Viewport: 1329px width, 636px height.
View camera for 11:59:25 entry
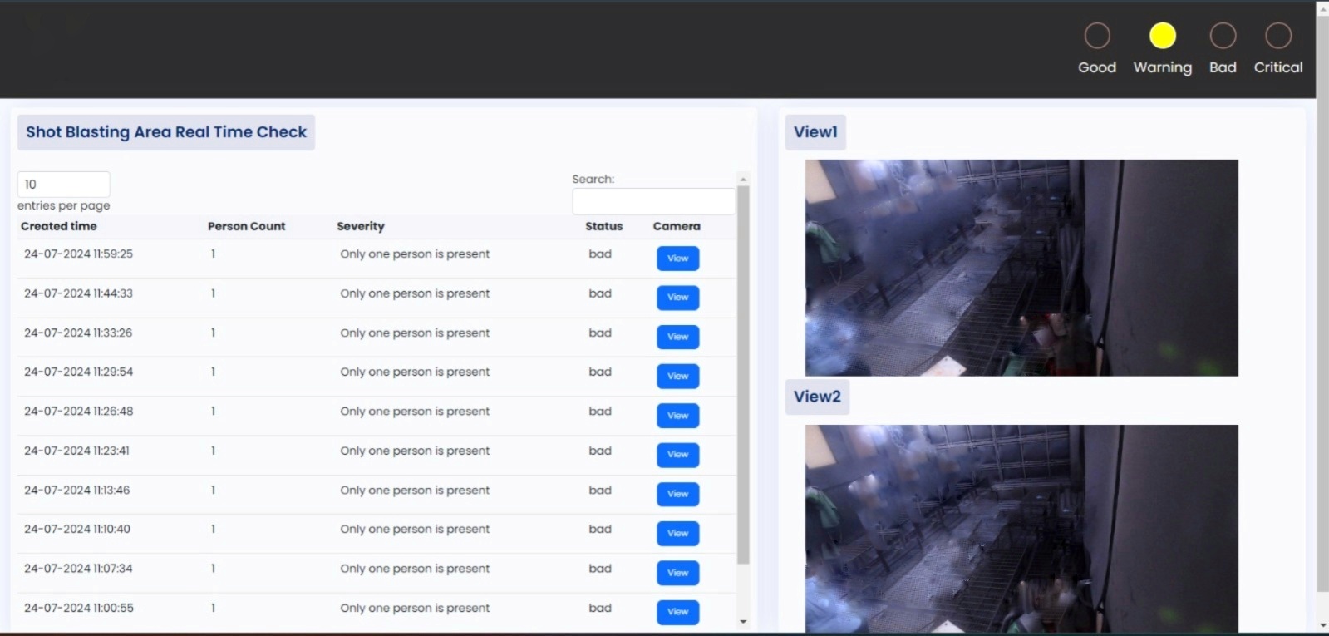pyautogui.click(x=677, y=259)
